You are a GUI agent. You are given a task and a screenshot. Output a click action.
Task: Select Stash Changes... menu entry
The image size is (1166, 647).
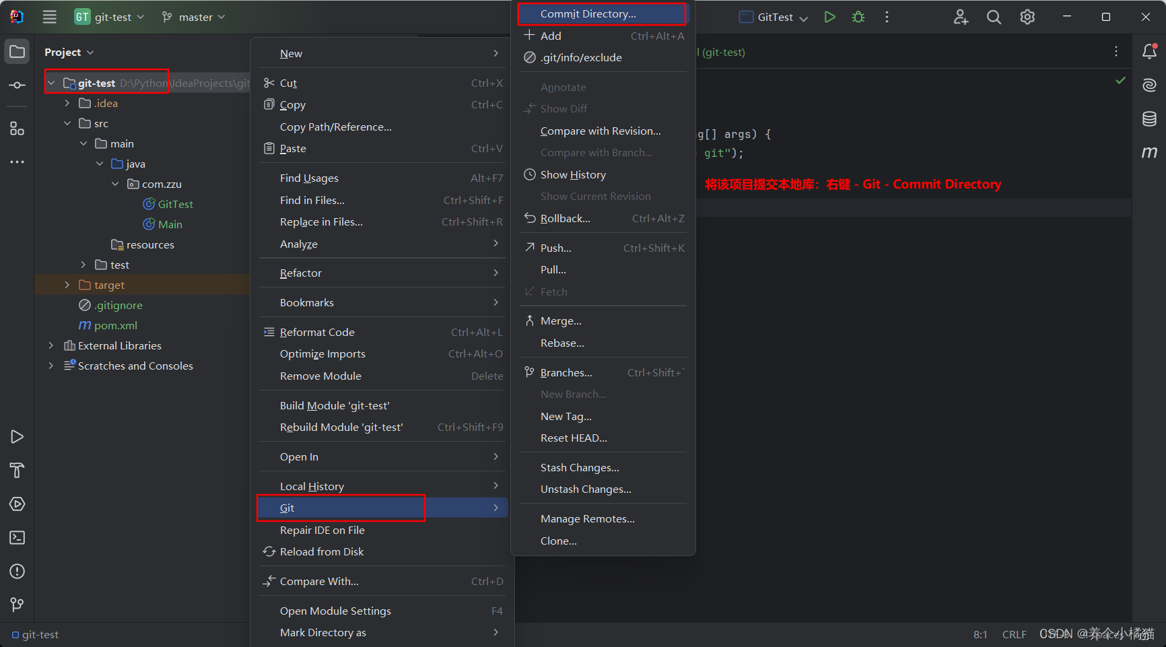[x=603, y=467]
